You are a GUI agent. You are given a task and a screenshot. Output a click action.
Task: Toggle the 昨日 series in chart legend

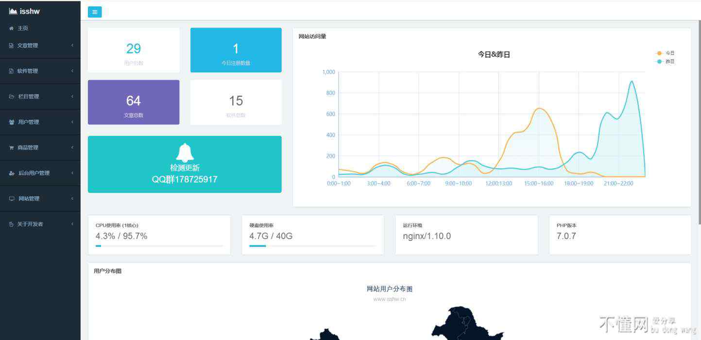[x=665, y=62]
